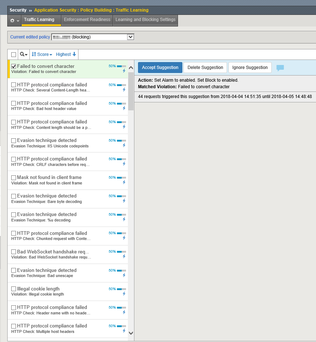Click lightning icon for Bare byte decoding
This screenshot has height=342, width=316.
pyautogui.click(x=124, y=201)
